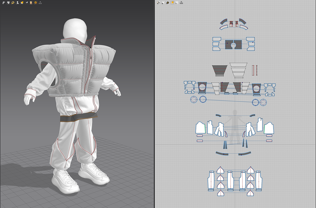Toggle the avatar skin head icon
The height and width of the screenshot is (208, 316).
pos(31,3)
